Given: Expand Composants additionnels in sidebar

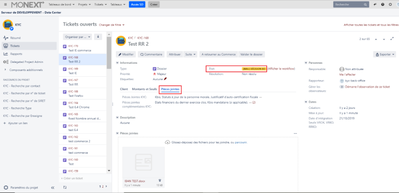Looking at the screenshot, I should point(5,70).
